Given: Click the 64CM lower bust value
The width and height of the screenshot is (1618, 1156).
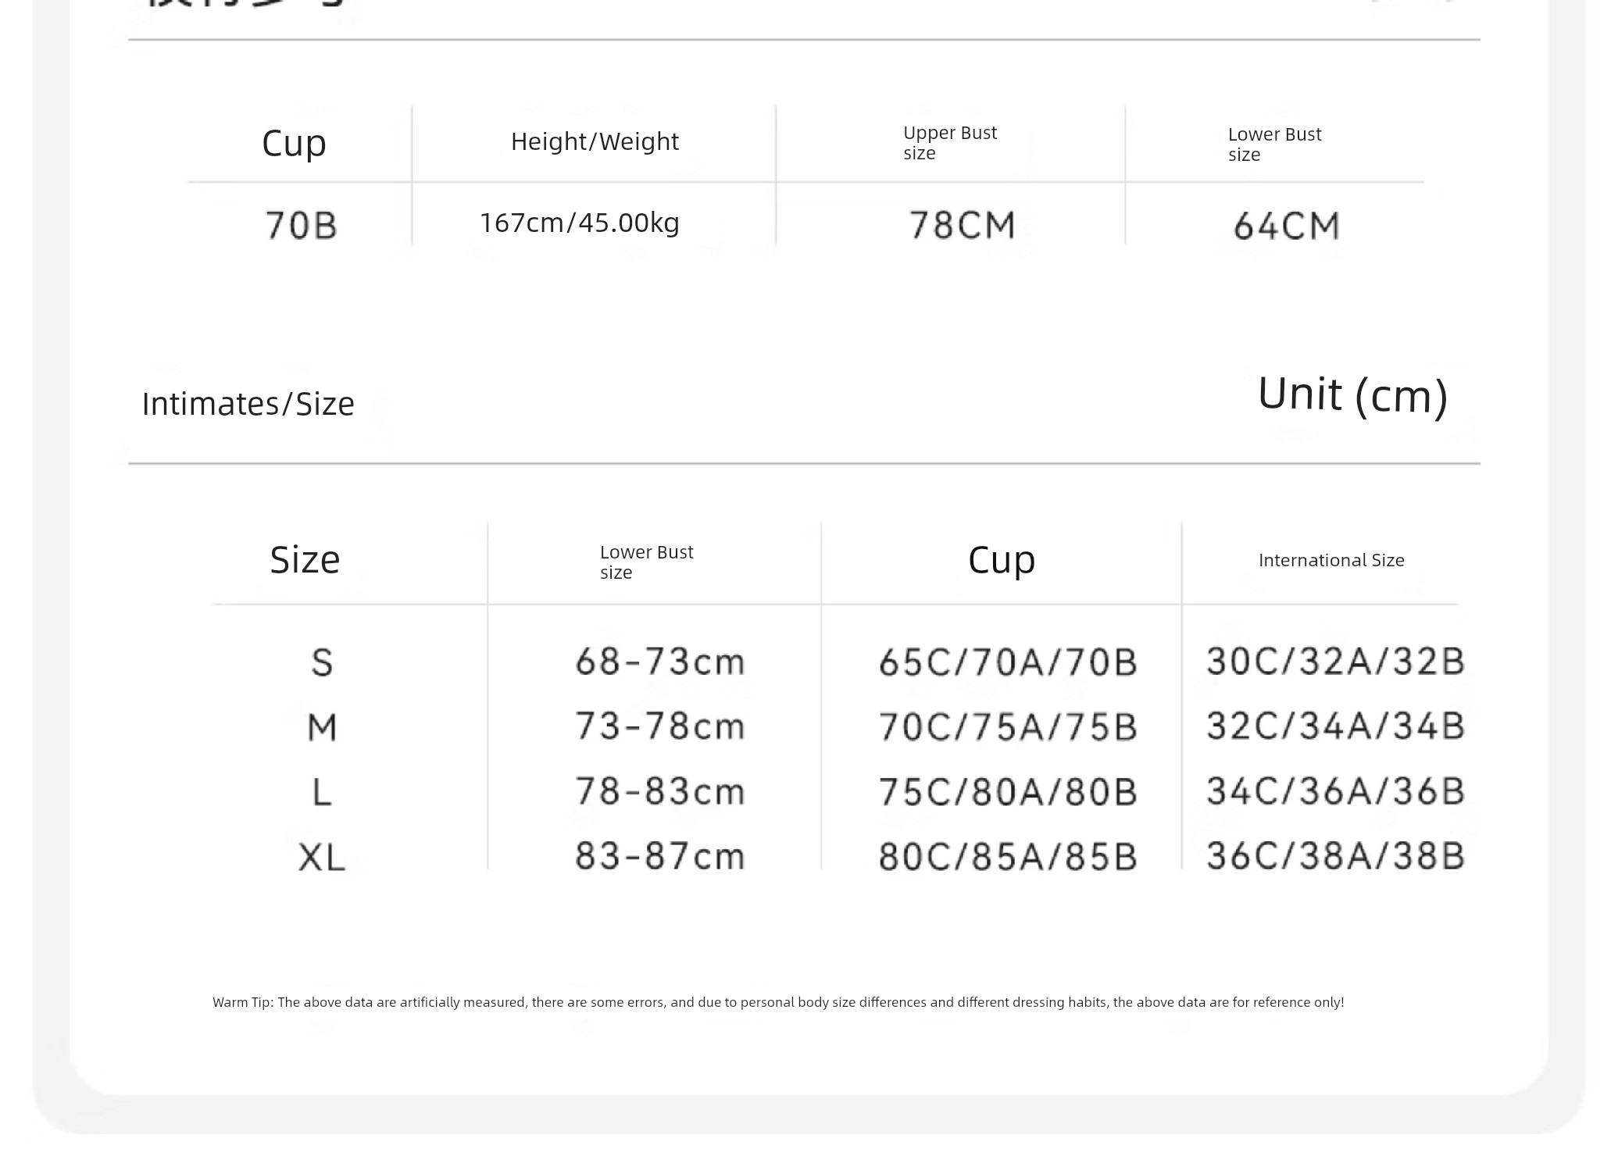Looking at the screenshot, I should click(x=1287, y=227).
